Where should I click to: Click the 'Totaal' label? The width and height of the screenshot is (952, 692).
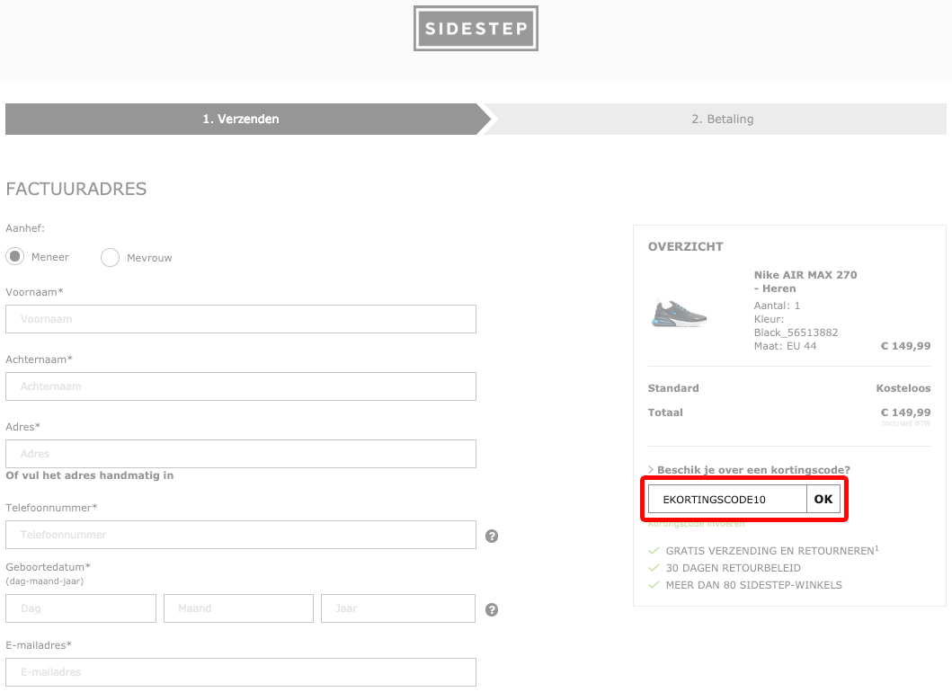click(x=665, y=413)
